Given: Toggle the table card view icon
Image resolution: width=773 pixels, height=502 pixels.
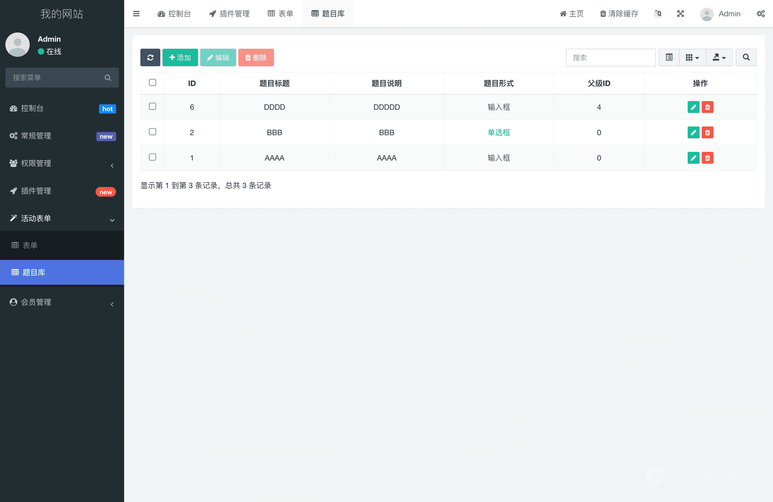Looking at the screenshot, I should click(669, 58).
